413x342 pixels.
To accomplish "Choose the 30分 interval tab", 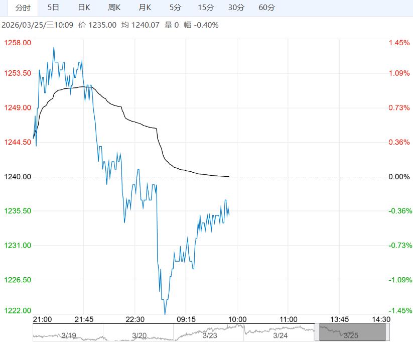I will point(236,8).
